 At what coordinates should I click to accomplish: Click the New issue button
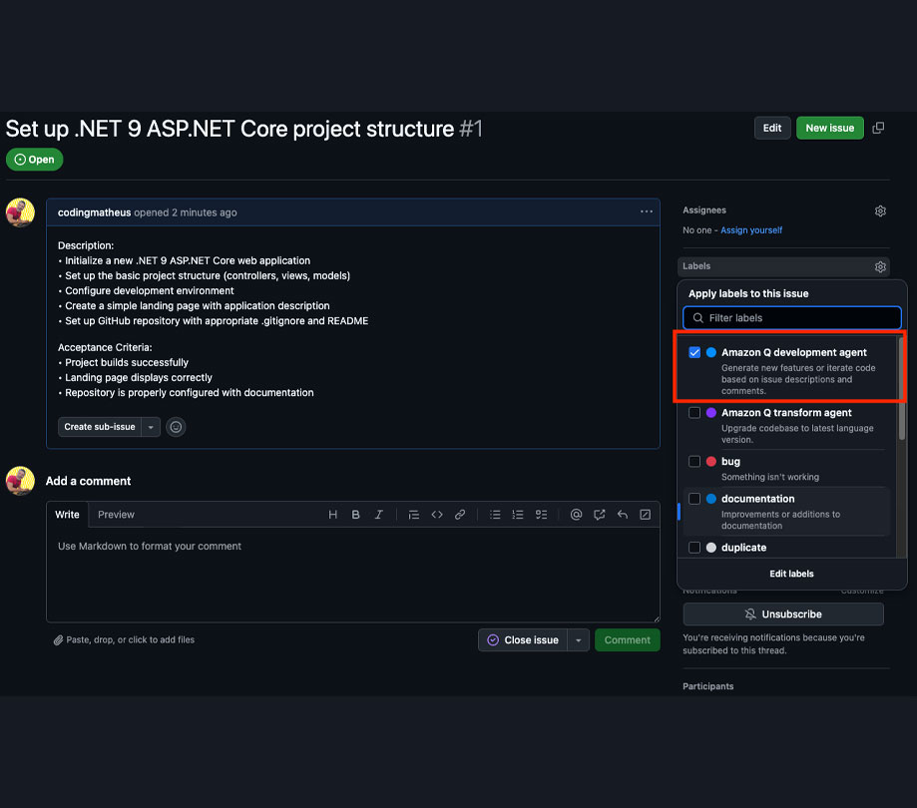830,128
